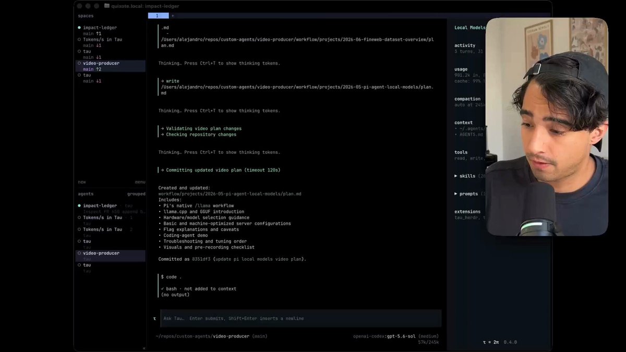Click the 'agents' heading in the sidebar
This screenshot has height=352, width=626.
point(86,194)
